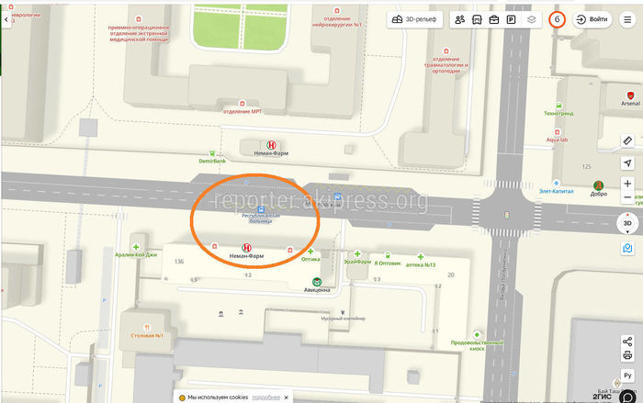Zoom in with the plus button
Image resolution: width=643 pixels, height=403 pixels.
(x=627, y=184)
